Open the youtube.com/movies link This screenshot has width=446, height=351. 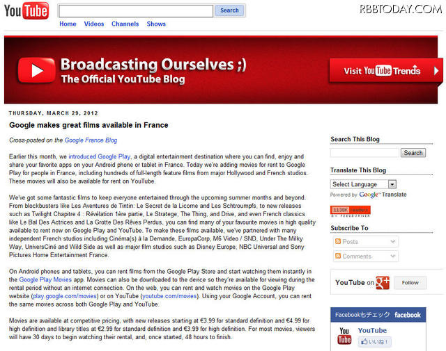(169, 296)
